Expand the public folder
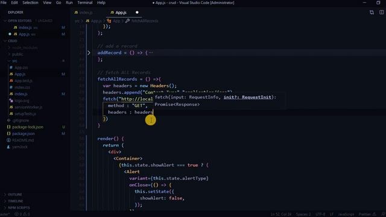The width and height of the screenshot is (386, 217). tap(17, 54)
